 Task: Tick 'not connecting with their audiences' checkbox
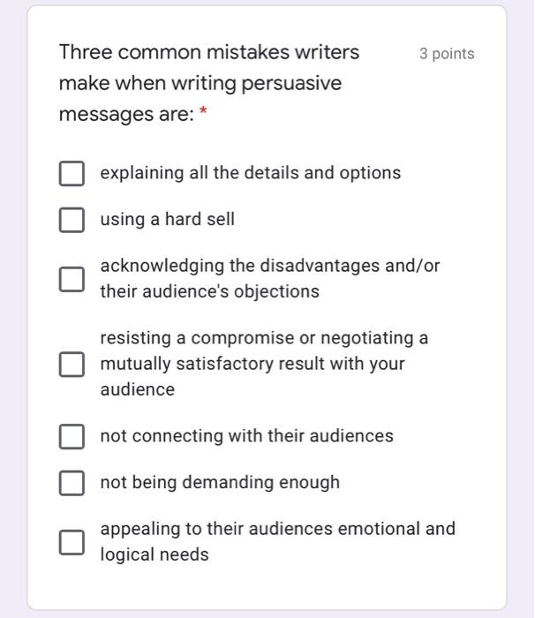[72, 437]
